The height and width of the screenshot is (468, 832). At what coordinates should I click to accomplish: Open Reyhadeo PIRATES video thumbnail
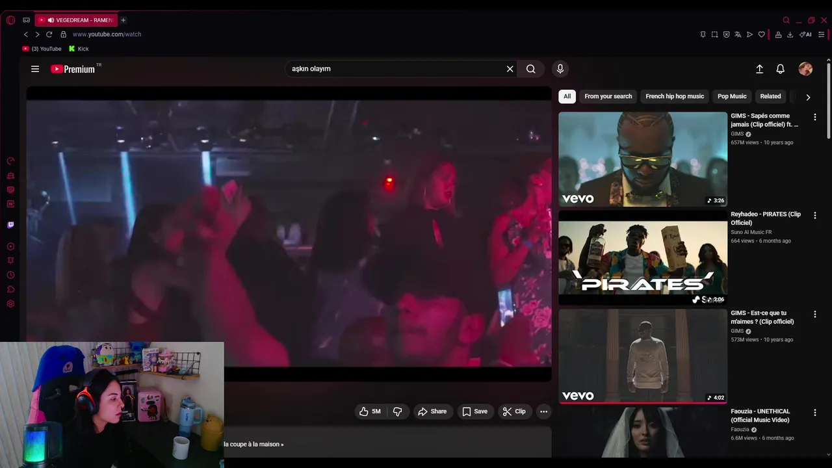pyautogui.click(x=643, y=257)
